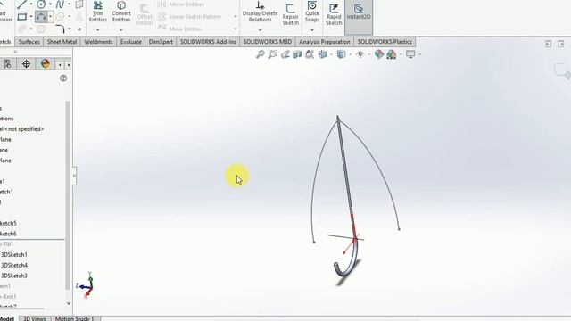Open DimXpertManager crosshair tab icon
571x321 pixels.
pos(26,64)
